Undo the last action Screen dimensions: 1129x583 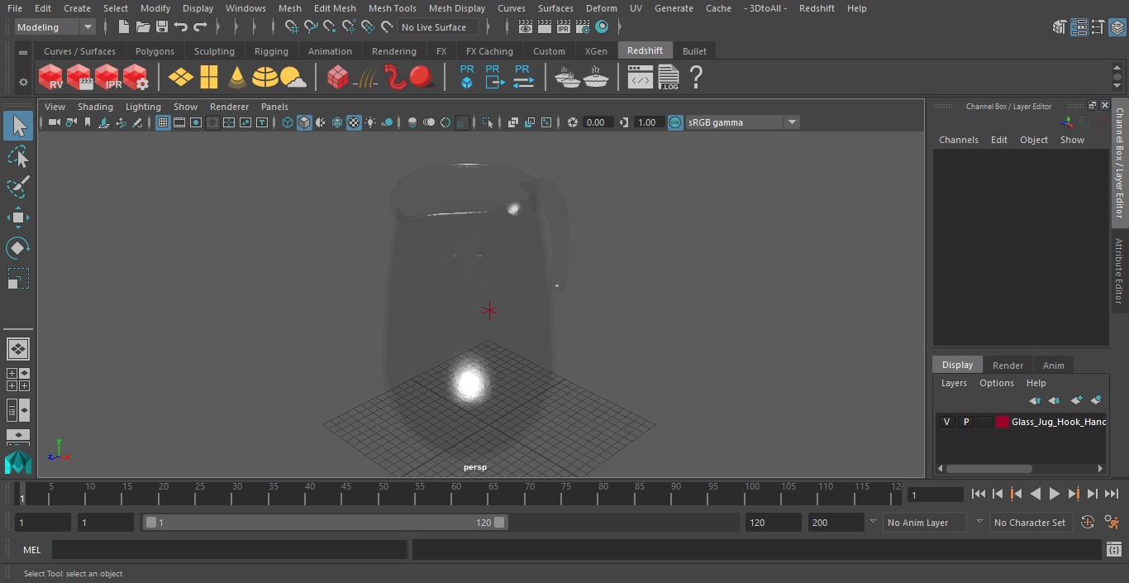181,27
